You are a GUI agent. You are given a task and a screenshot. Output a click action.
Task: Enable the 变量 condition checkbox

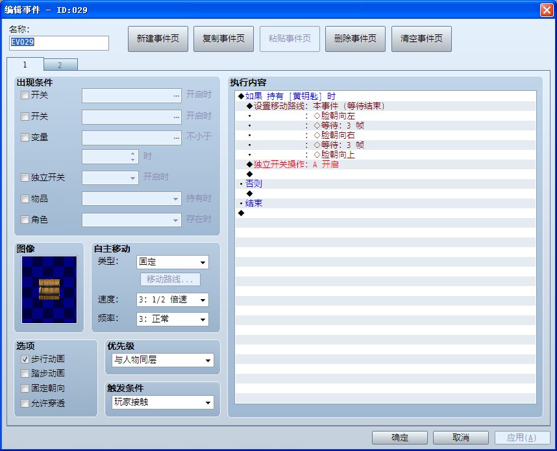click(25, 138)
